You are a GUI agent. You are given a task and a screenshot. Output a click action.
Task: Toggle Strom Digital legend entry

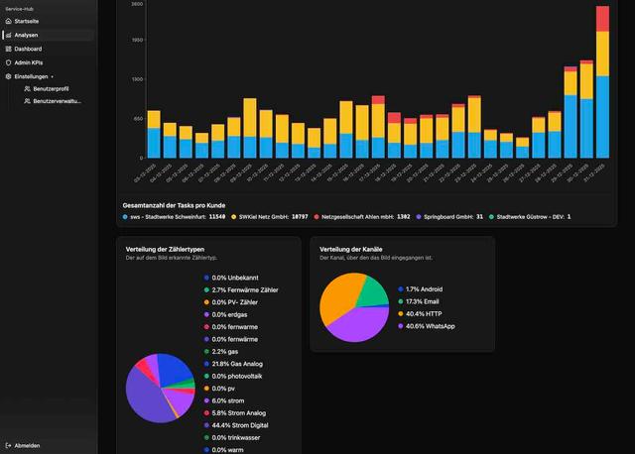[x=236, y=424]
